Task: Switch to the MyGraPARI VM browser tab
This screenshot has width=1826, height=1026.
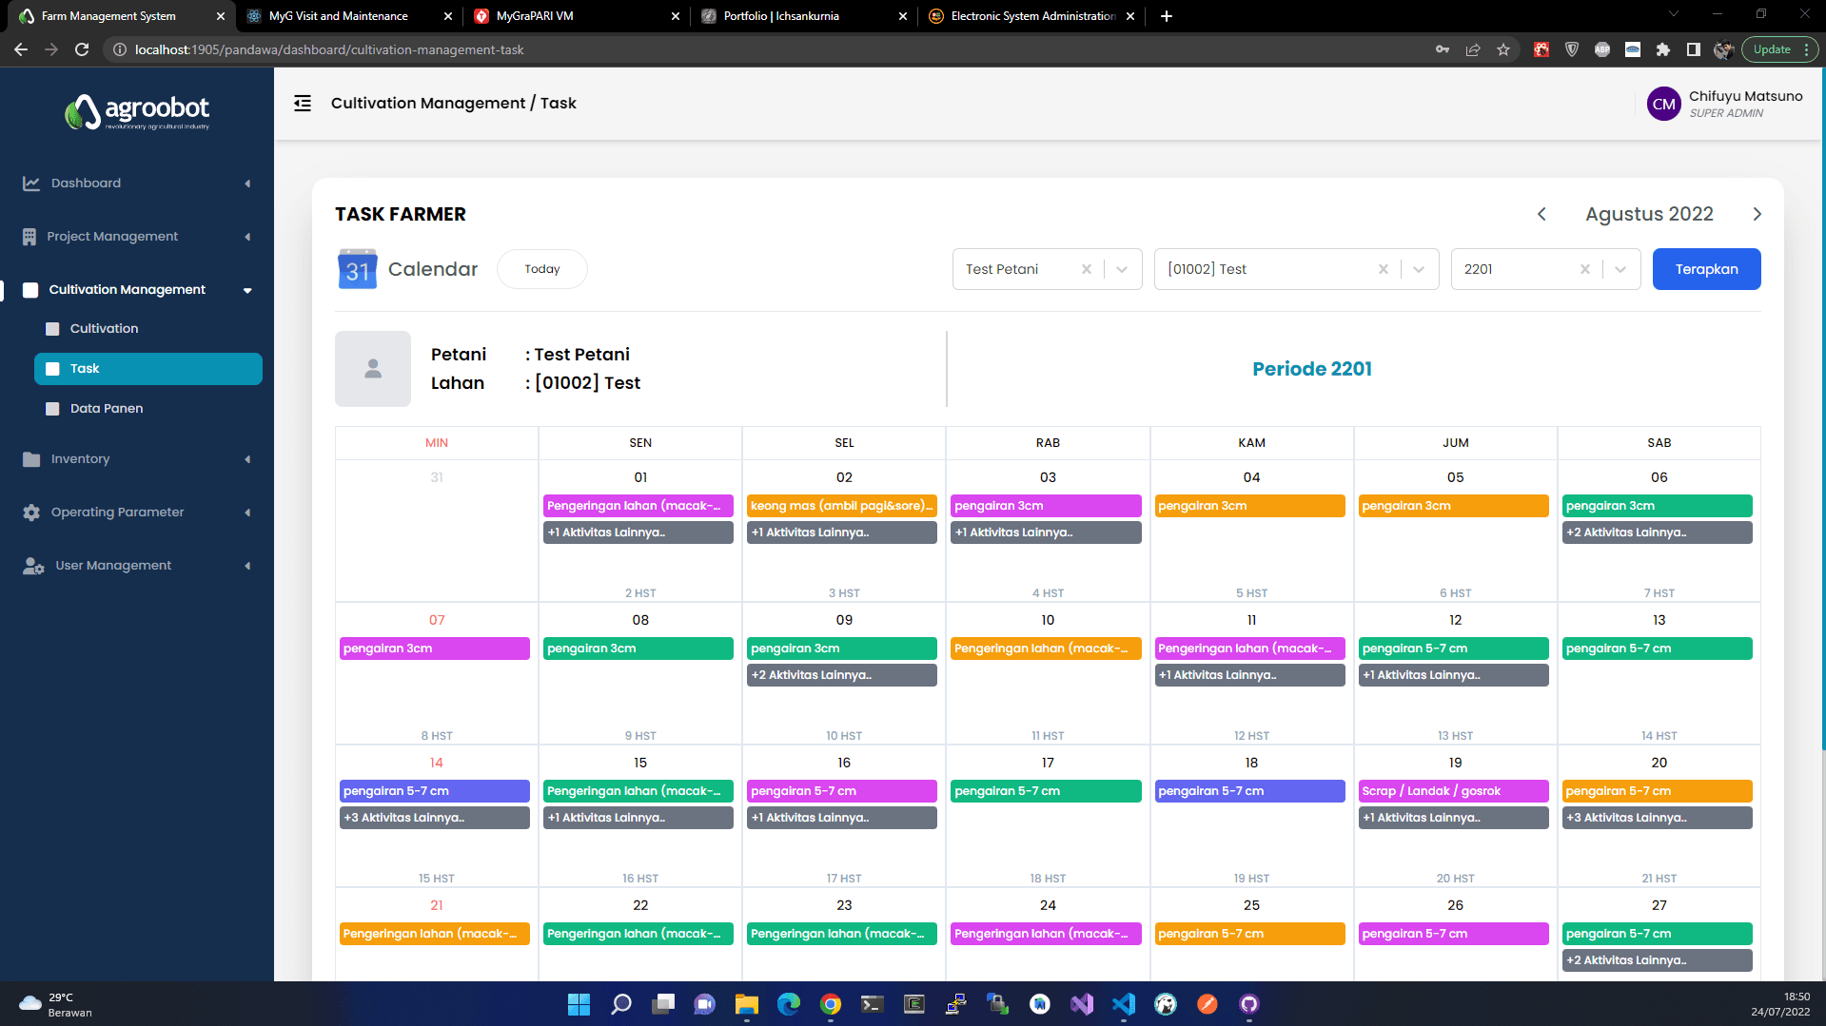Action: pos(573,16)
